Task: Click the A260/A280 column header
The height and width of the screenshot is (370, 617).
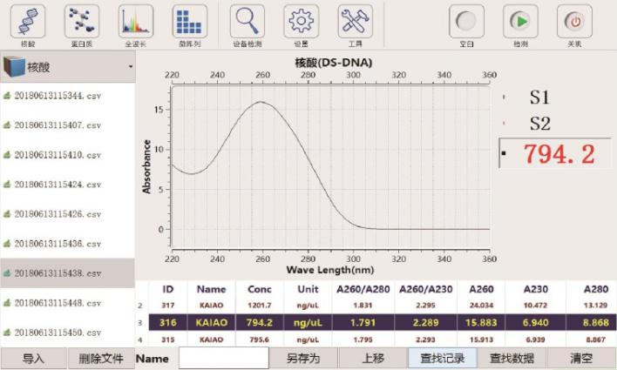Action: tap(363, 289)
